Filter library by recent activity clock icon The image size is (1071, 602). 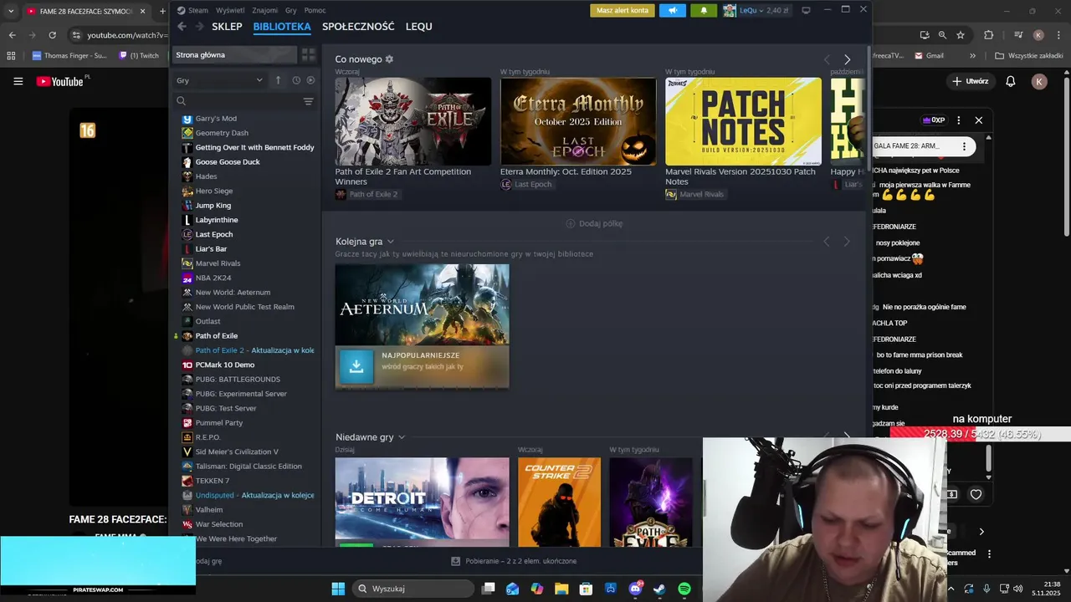click(296, 80)
